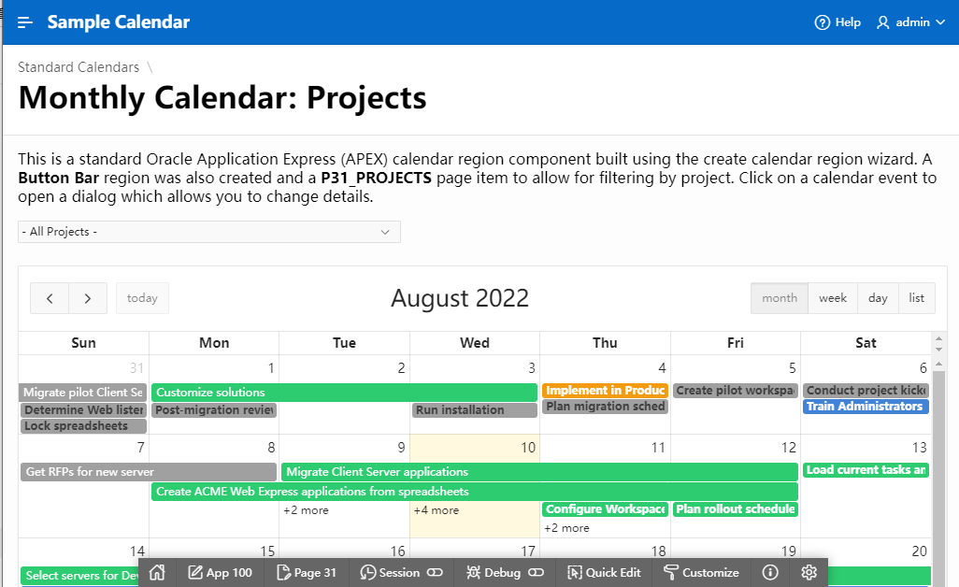Switch to list view
This screenshot has height=587, width=959.
pos(916,298)
